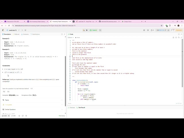Bookmark this page with the star
The image size is (184, 138).
[162, 26]
